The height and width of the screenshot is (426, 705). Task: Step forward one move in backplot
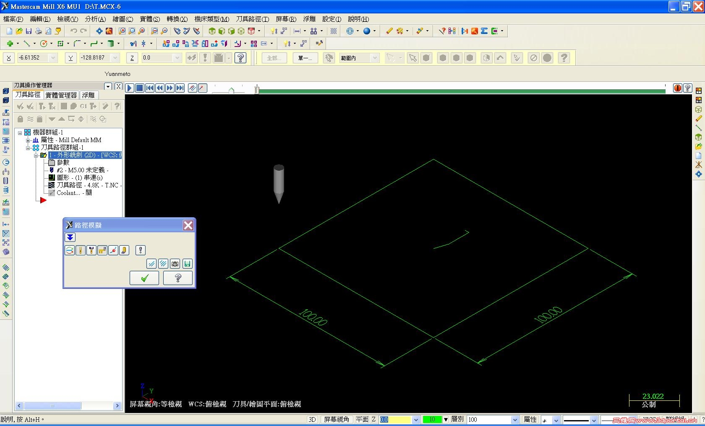[170, 88]
